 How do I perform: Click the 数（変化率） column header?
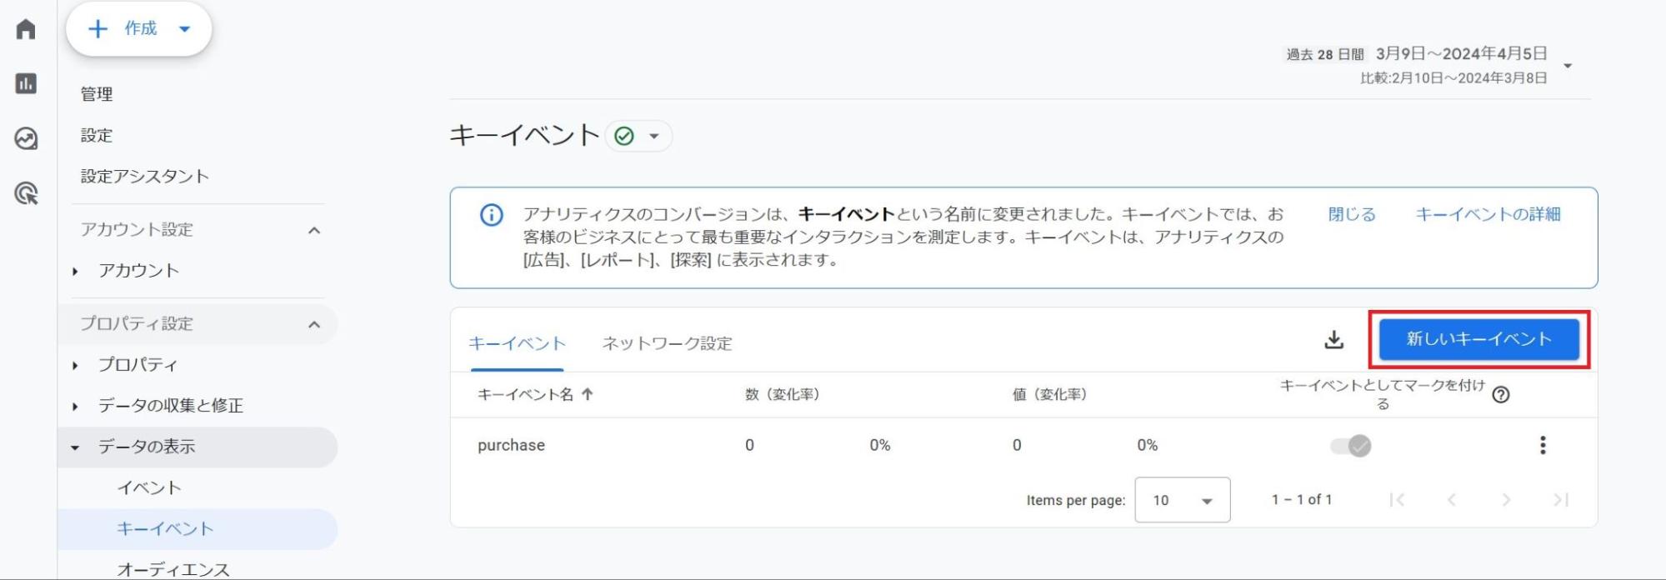tap(782, 394)
